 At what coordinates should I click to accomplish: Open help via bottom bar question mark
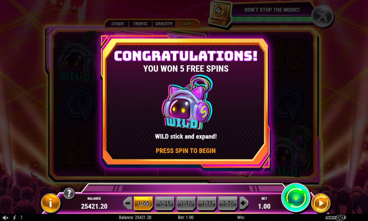[x=21, y=218]
